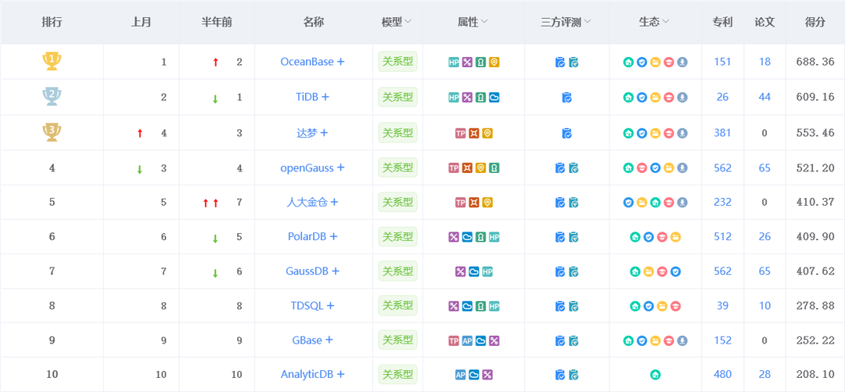Open the AnalyticDB database link
This screenshot has height=392, width=845.
point(307,375)
